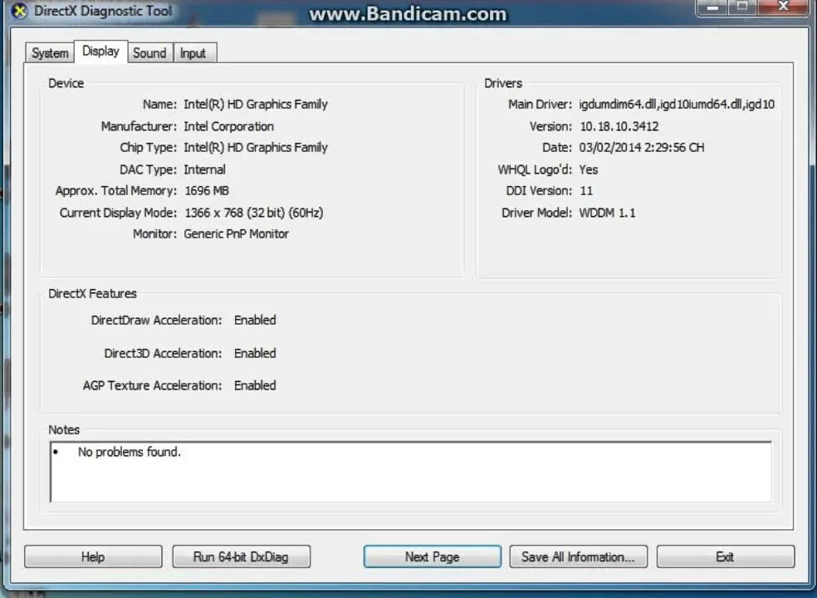This screenshot has width=817, height=598.
Task: Click monitor value 'Generic PnP Monitor'
Action: coord(237,234)
